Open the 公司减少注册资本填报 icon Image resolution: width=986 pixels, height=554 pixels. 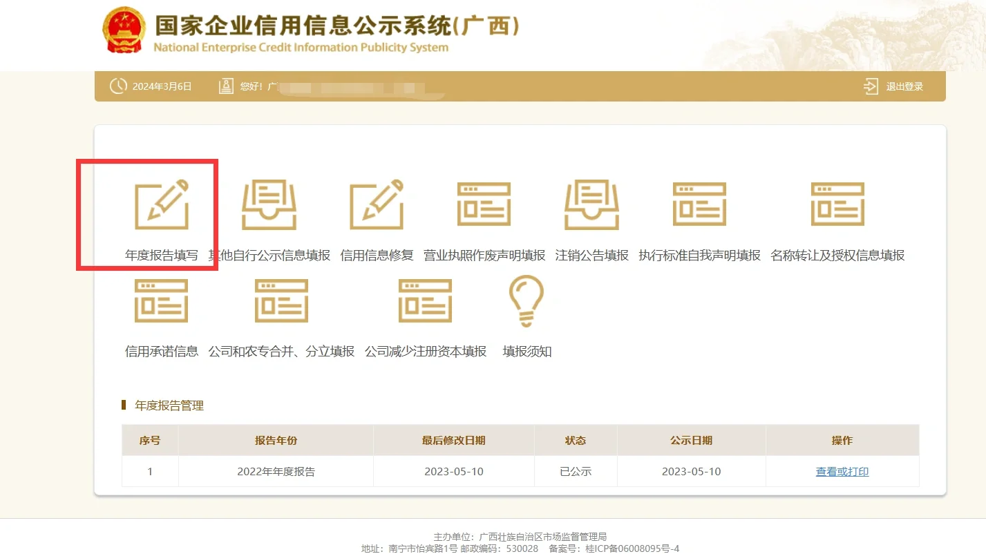[426, 301]
